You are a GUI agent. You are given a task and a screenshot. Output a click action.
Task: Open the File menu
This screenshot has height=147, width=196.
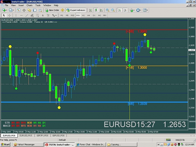(x=7, y=5)
